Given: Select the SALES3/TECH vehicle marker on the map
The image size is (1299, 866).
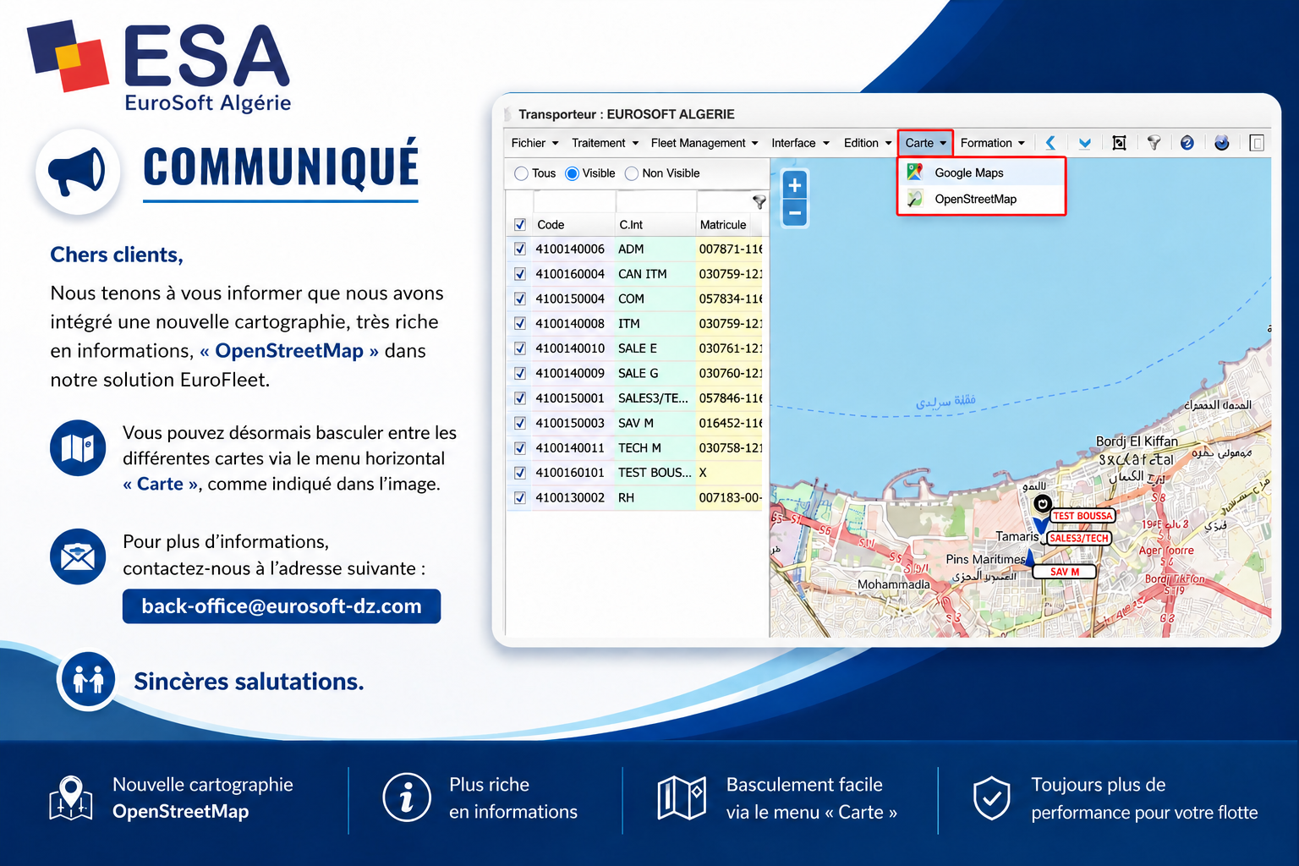Looking at the screenshot, I should [1079, 538].
